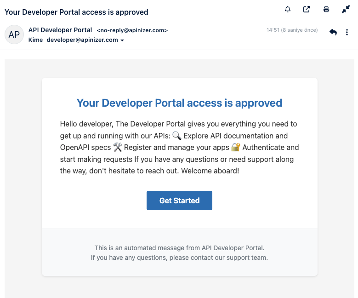Open the email in a new window

tap(307, 9)
